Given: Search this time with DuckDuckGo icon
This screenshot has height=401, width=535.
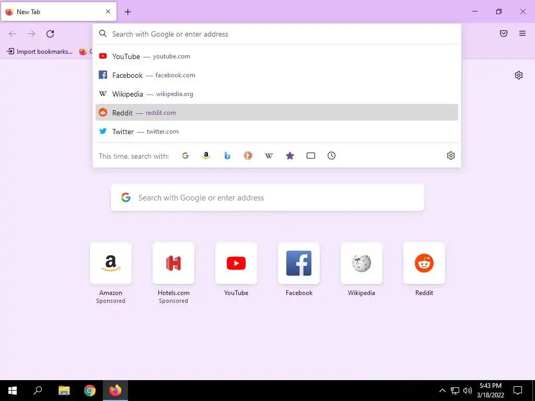Looking at the screenshot, I should tap(248, 156).
